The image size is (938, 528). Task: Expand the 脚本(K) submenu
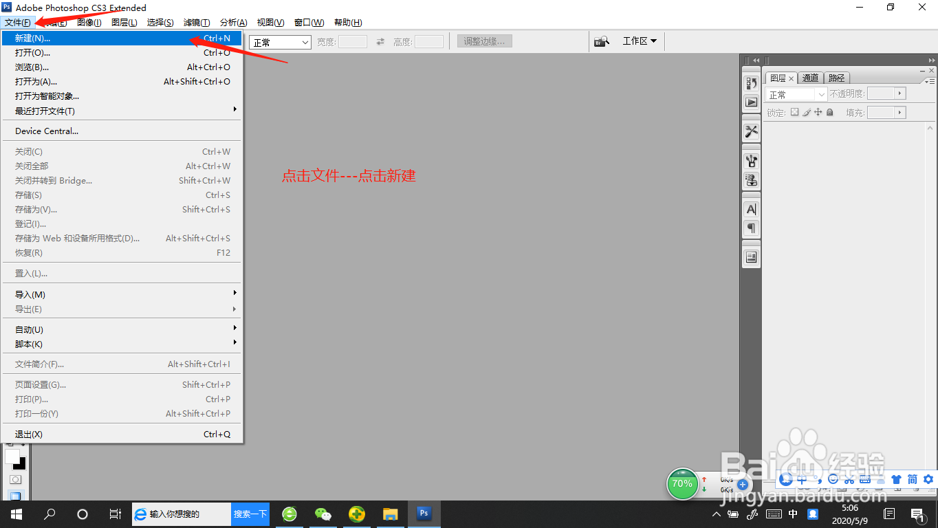[122, 344]
